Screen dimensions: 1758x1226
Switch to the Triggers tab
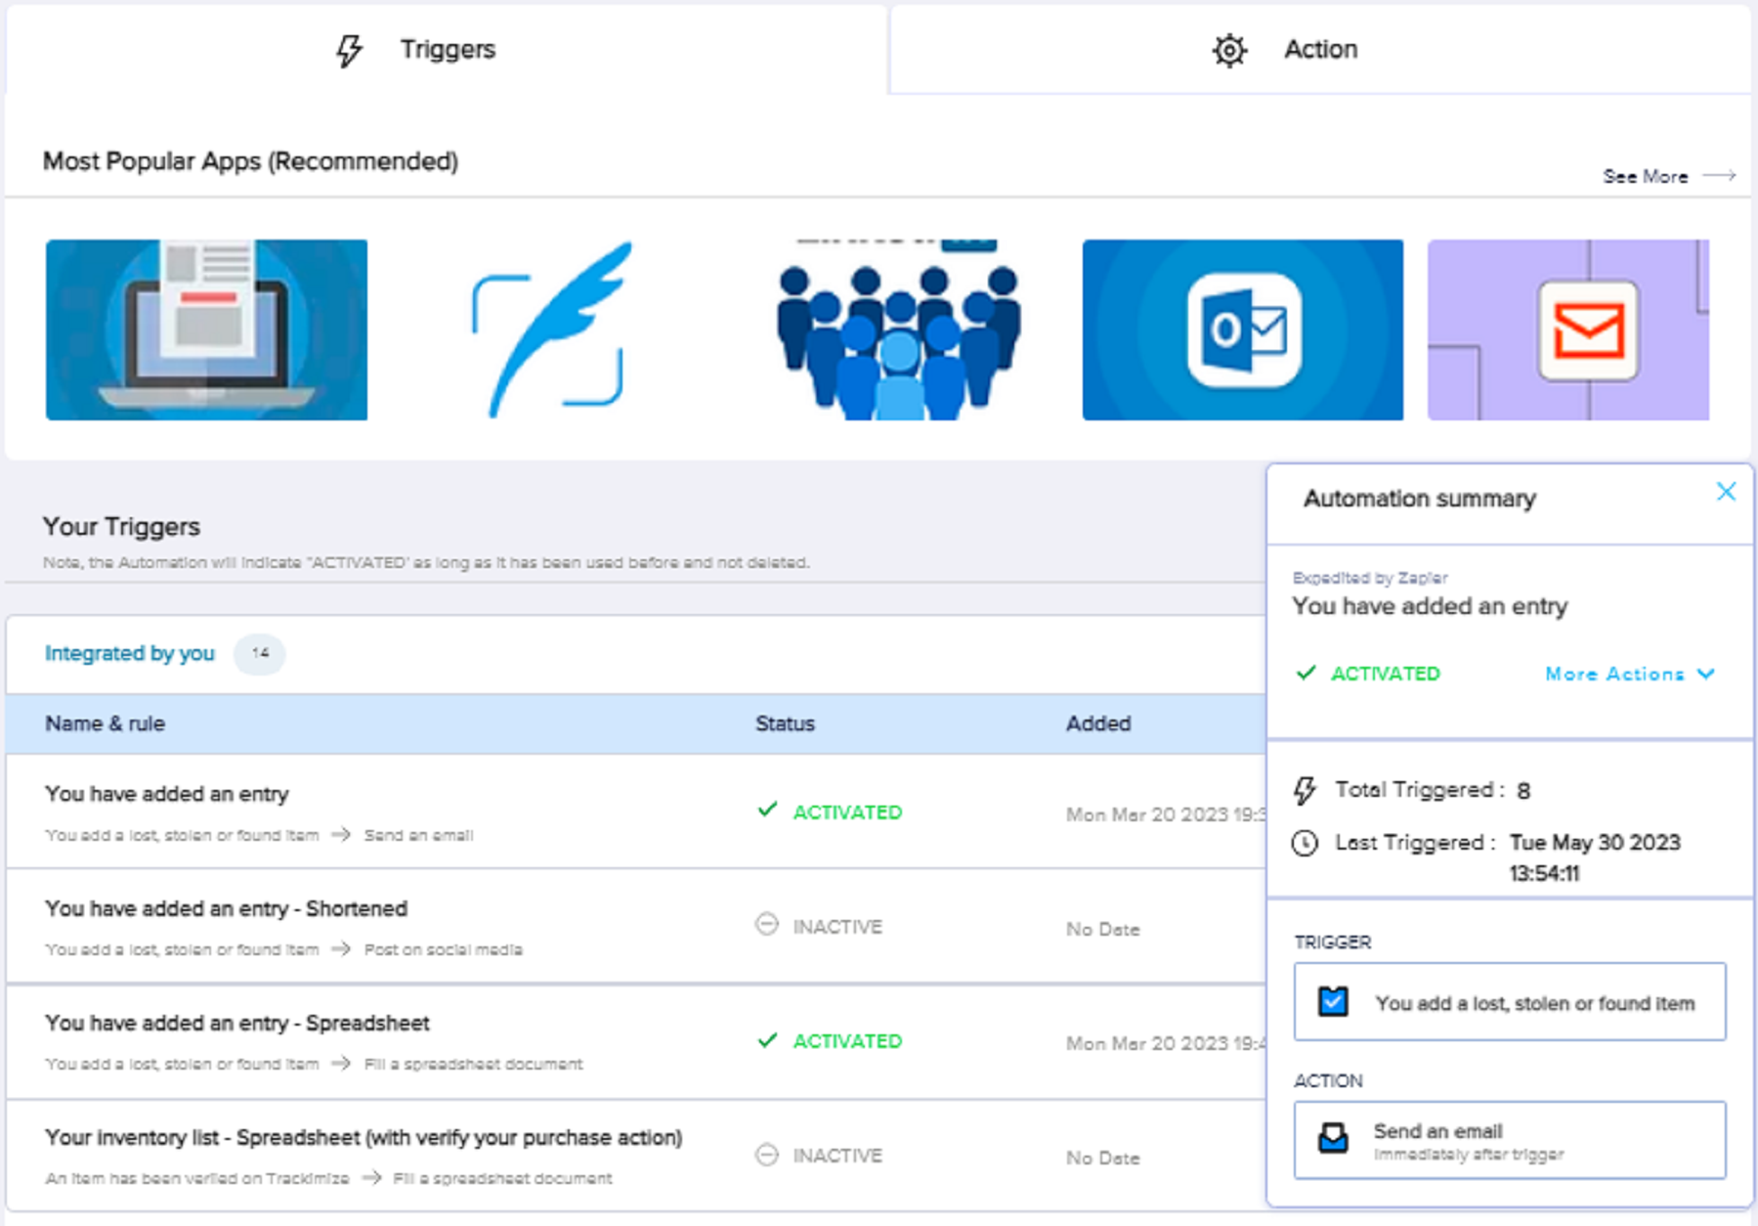click(447, 49)
